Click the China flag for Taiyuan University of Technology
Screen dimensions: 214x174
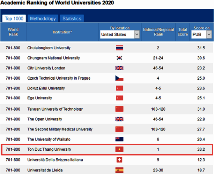point(120,109)
